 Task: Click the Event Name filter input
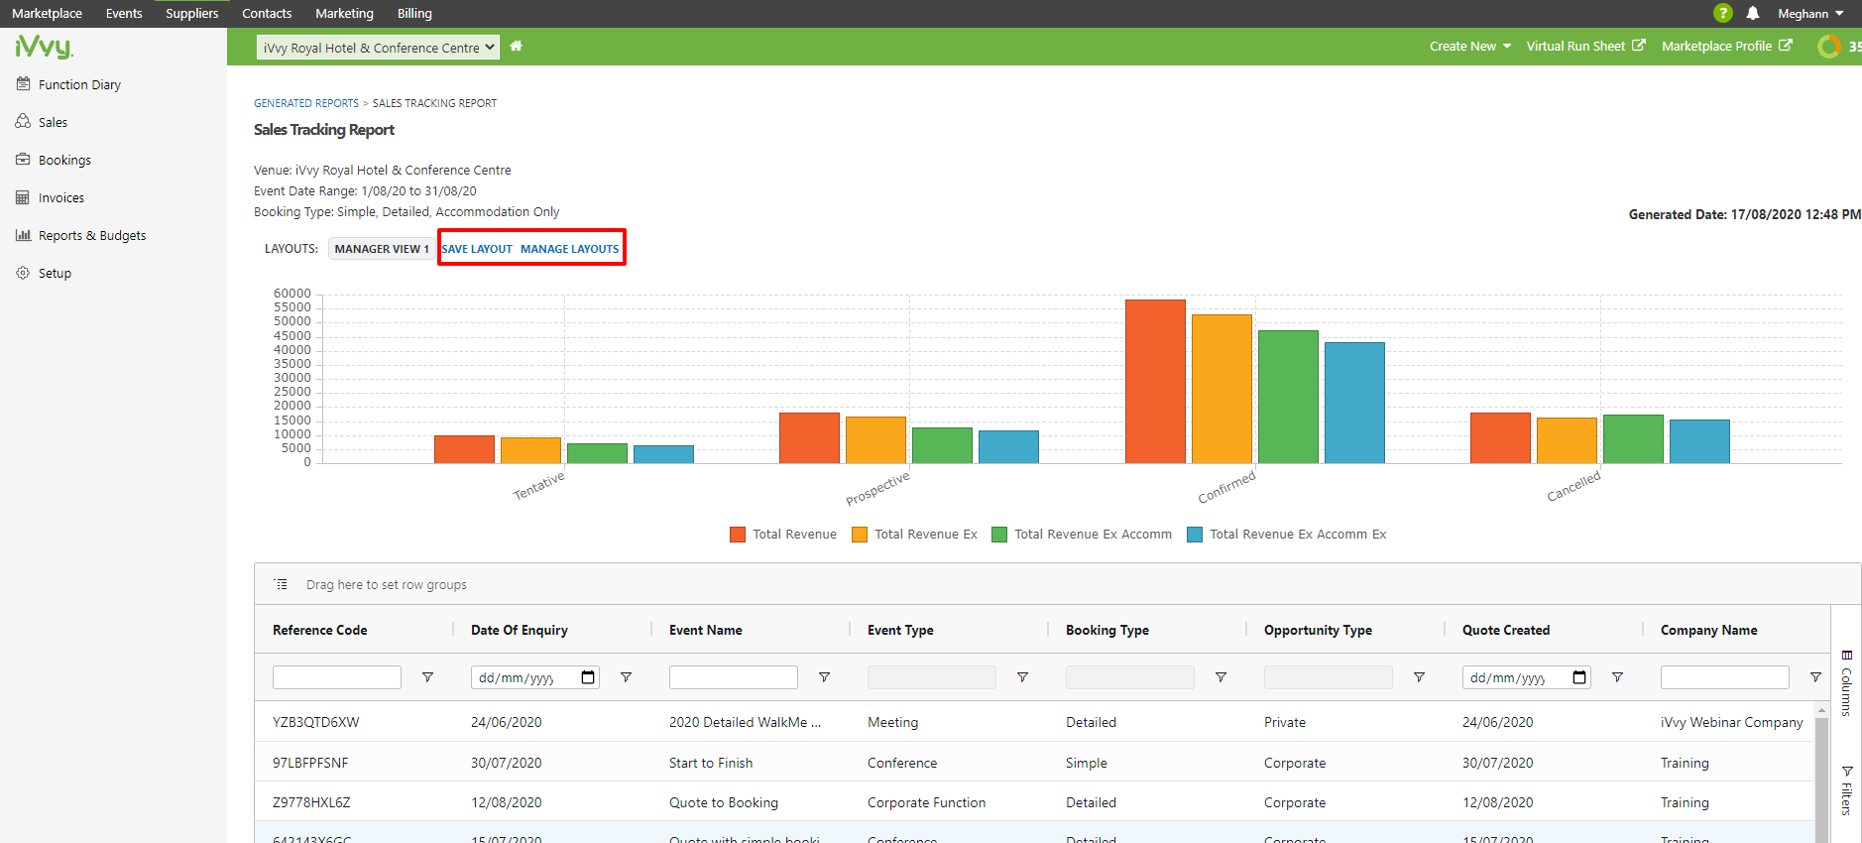coord(734,677)
